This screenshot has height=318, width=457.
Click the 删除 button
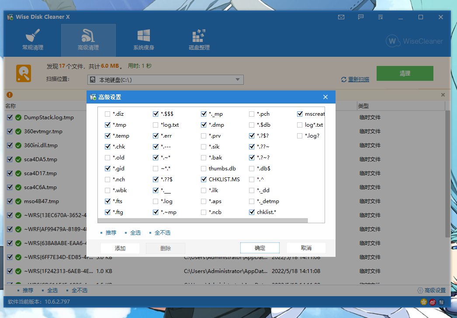point(165,248)
